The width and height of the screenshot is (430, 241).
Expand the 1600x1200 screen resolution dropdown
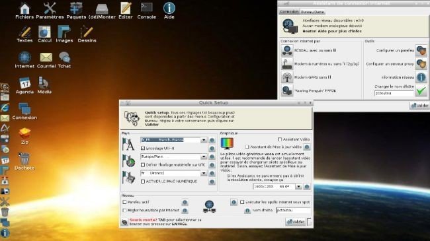point(298,186)
